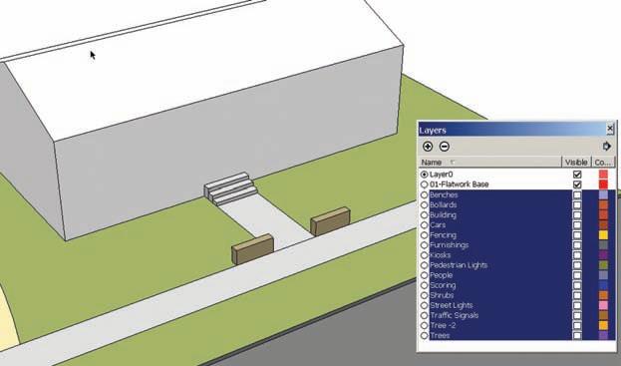The height and width of the screenshot is (366, 621).
Task: Make Shrubs the active layer radio
Action: tap(425, 295)
